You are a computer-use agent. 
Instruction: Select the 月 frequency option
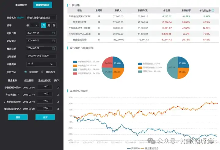pyautogui.click(x=43, y=26)
